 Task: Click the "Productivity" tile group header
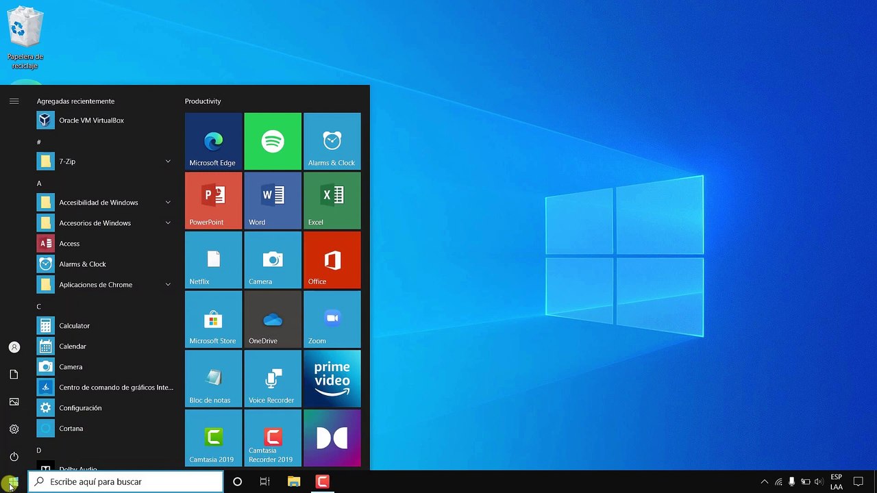click(x=203, y=101)
